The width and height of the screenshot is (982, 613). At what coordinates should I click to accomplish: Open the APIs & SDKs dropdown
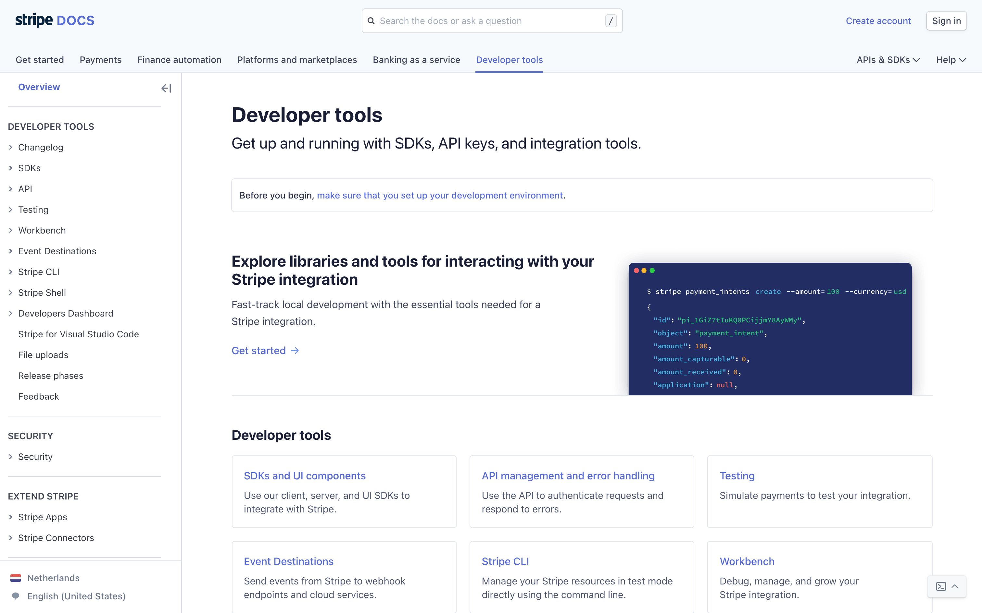click(888, 60)
